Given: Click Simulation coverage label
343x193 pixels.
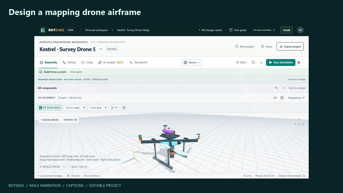Looking at the screenshot, I should [297, 79].
